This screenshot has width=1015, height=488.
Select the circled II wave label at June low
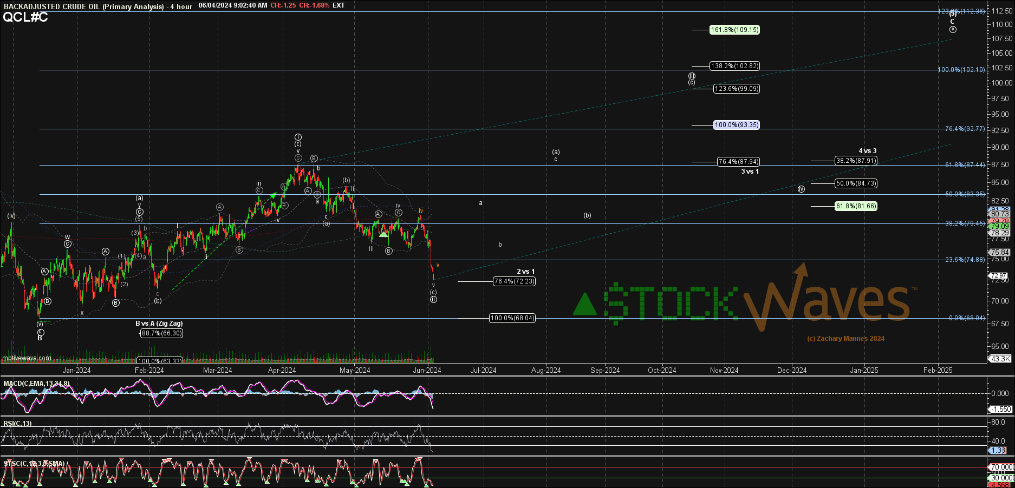433,299
